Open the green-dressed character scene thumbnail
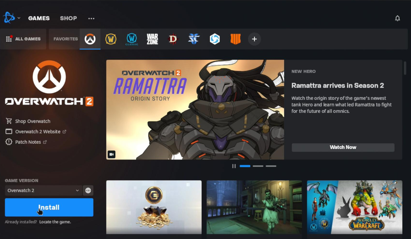The height and width of the screenshot is (239, 411). 254,207
